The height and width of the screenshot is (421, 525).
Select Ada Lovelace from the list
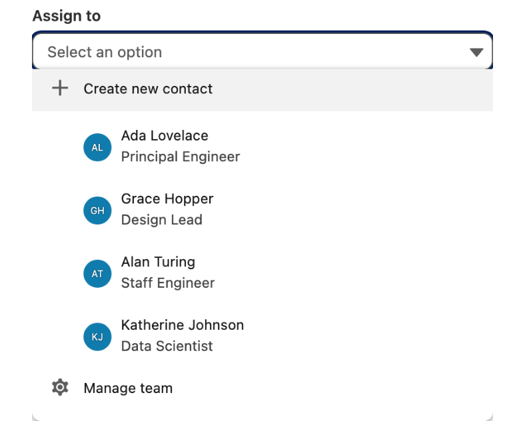tap(262, 147)
